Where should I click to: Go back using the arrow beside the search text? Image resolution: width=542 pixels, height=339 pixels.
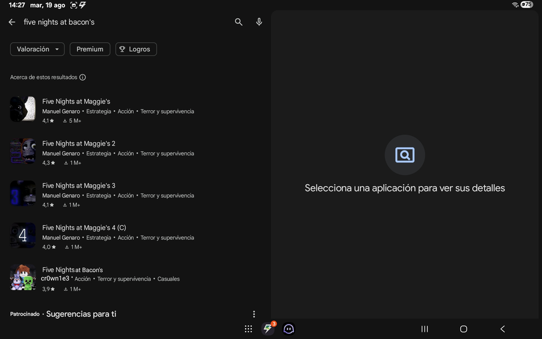point(12,22)
